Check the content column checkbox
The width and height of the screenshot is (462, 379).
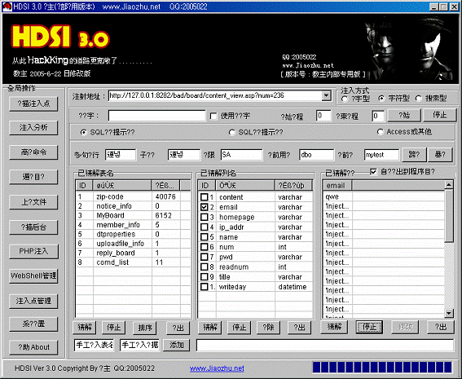point(205,197)
